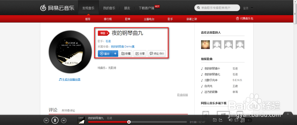The height and width of the screenshot is (125, 297).
Task: Click the playback progress slider knob
Action: 129,122
